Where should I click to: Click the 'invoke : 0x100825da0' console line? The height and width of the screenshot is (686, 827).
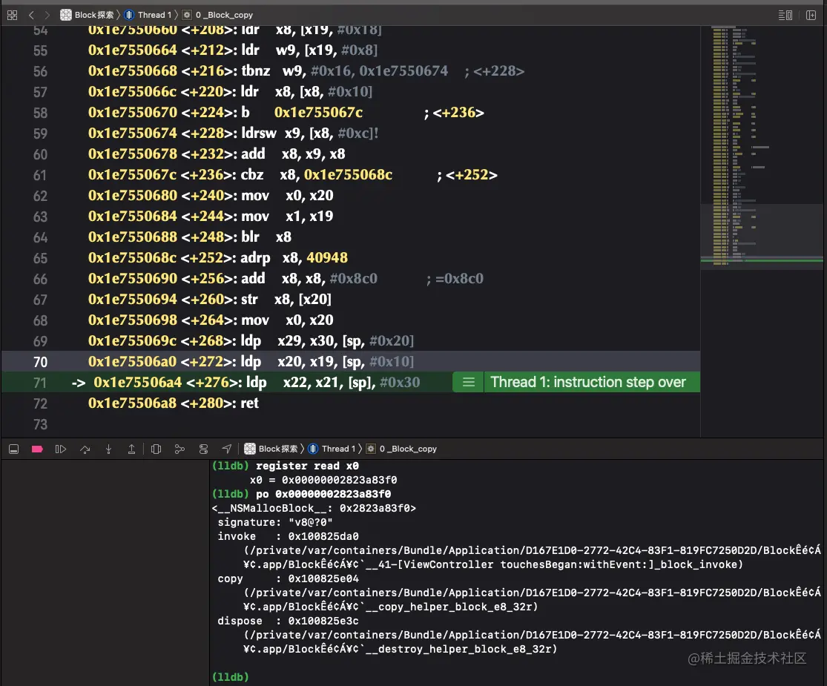tap(288, 536)
